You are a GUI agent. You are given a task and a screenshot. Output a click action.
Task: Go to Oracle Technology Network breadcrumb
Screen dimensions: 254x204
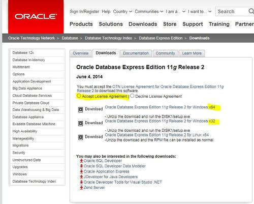point(31,38)
